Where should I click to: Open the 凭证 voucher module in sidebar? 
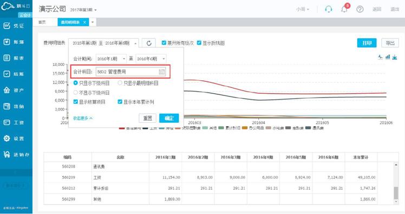pos(14,26)
